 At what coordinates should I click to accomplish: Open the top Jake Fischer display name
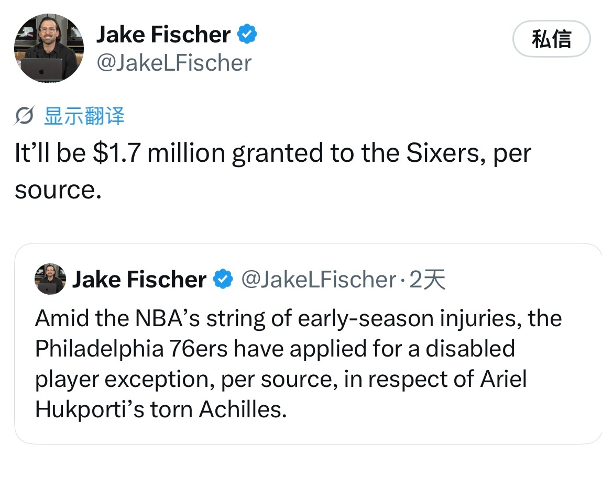(163, 35)
